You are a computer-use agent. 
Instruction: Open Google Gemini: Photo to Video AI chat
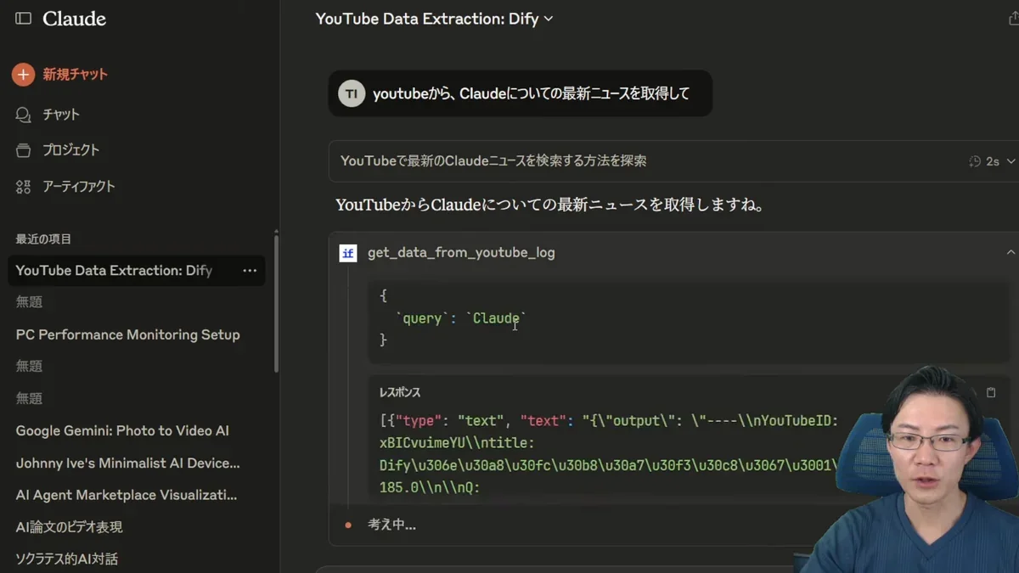pos(122,430)
